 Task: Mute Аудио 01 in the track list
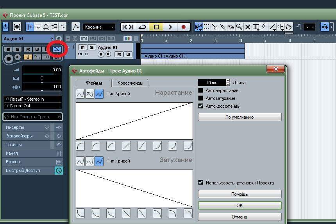(x=82, y=47)
